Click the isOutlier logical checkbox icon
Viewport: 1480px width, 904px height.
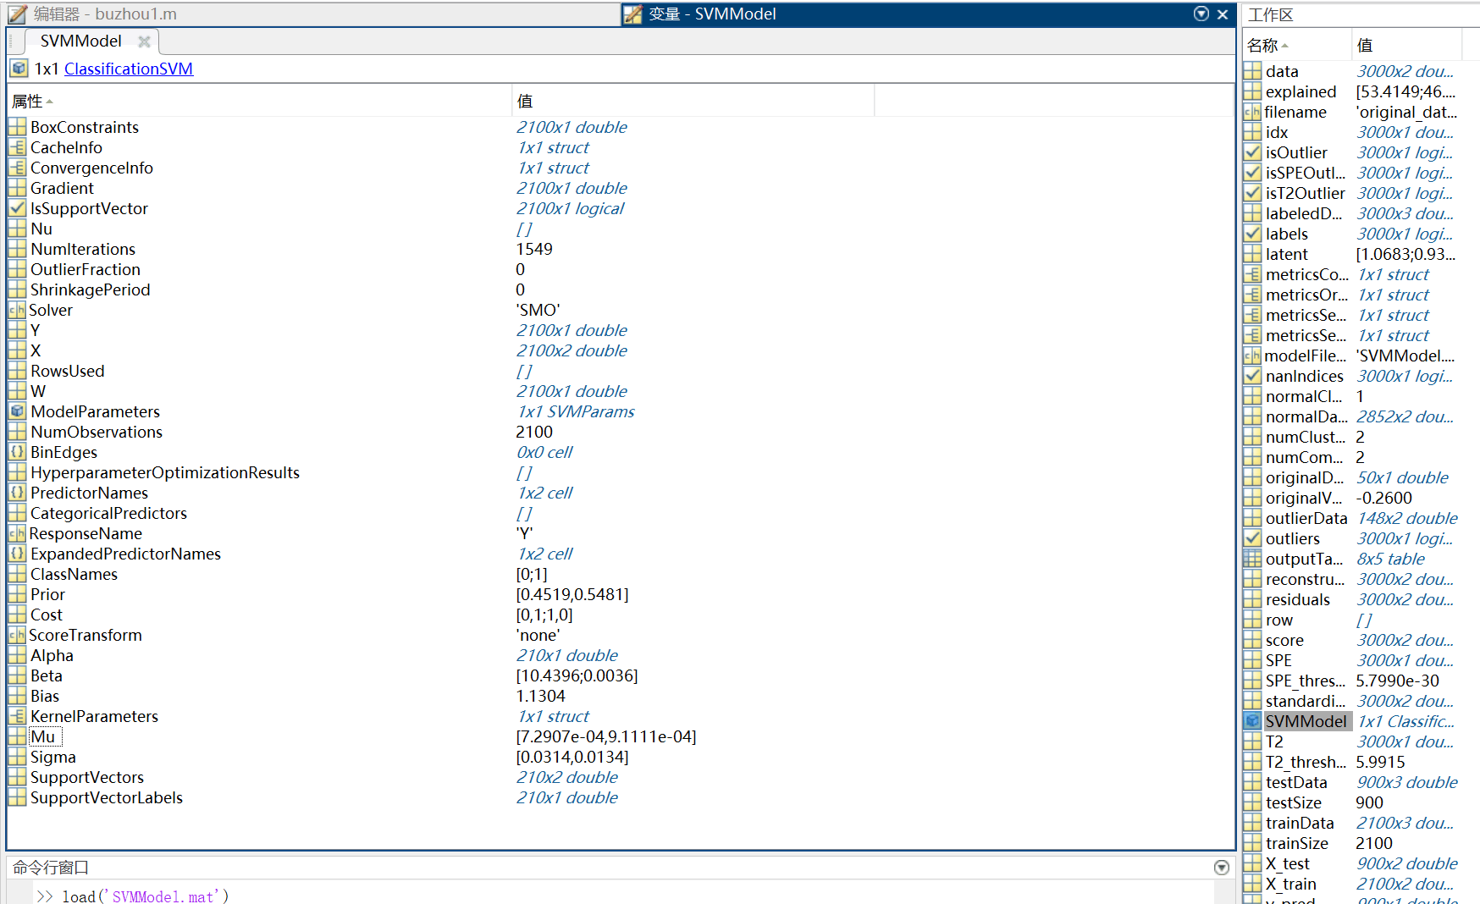tap(1252, 153)
